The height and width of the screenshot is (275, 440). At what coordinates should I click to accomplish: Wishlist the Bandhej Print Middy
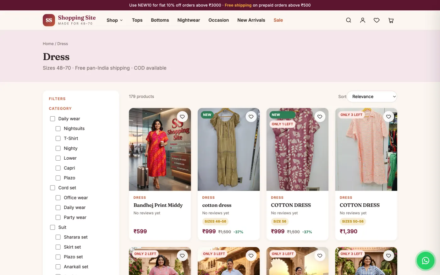[x=182, y=117]
